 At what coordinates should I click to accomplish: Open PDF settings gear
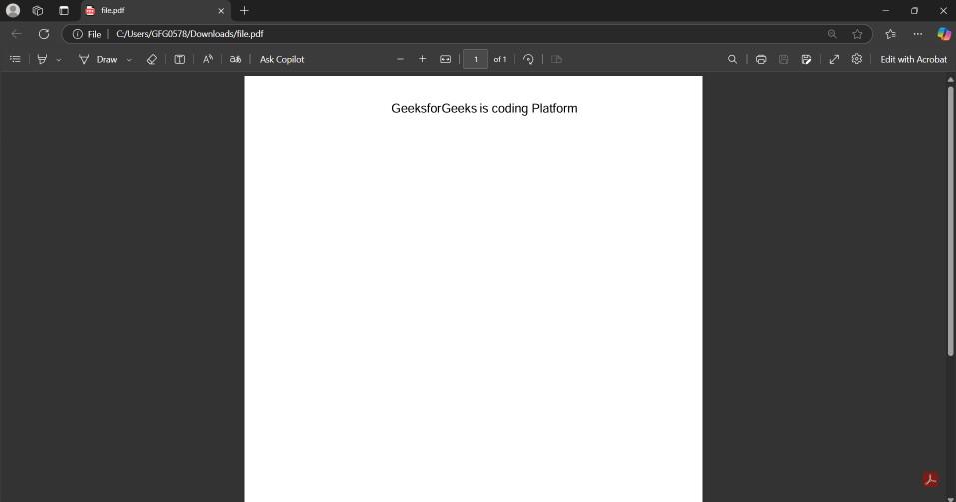[857, 59]
